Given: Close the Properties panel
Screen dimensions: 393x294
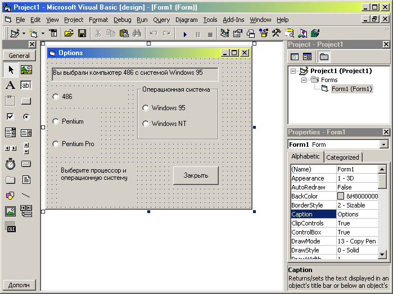Looking at the screenshot, I should pos(386,132).
